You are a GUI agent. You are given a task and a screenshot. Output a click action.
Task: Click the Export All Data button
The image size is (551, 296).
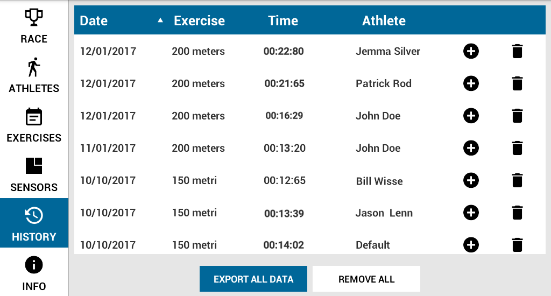[x=253, y=279]
